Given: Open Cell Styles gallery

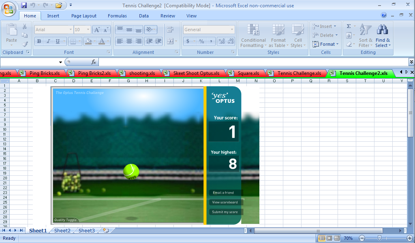Looking at the screenshot, I should coord(298,36).
